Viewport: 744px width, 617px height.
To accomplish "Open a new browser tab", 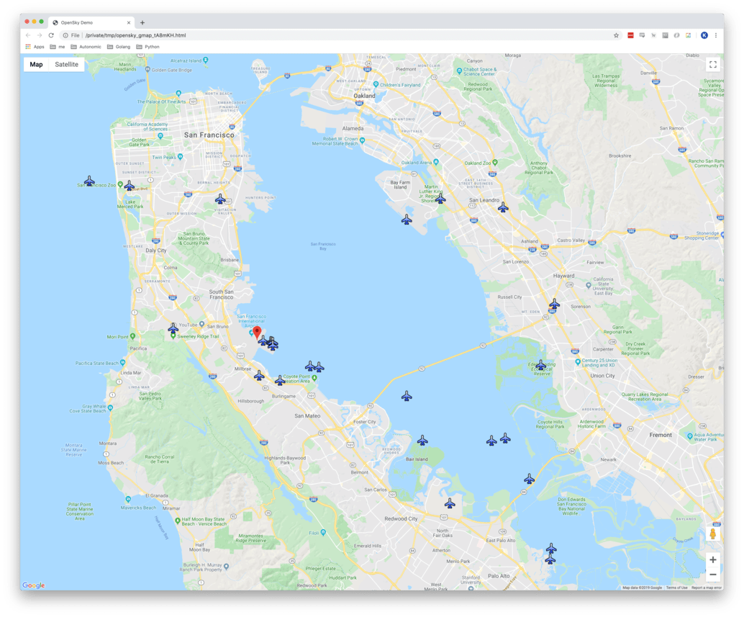I will pyautogui.click(x=142, y=22).
